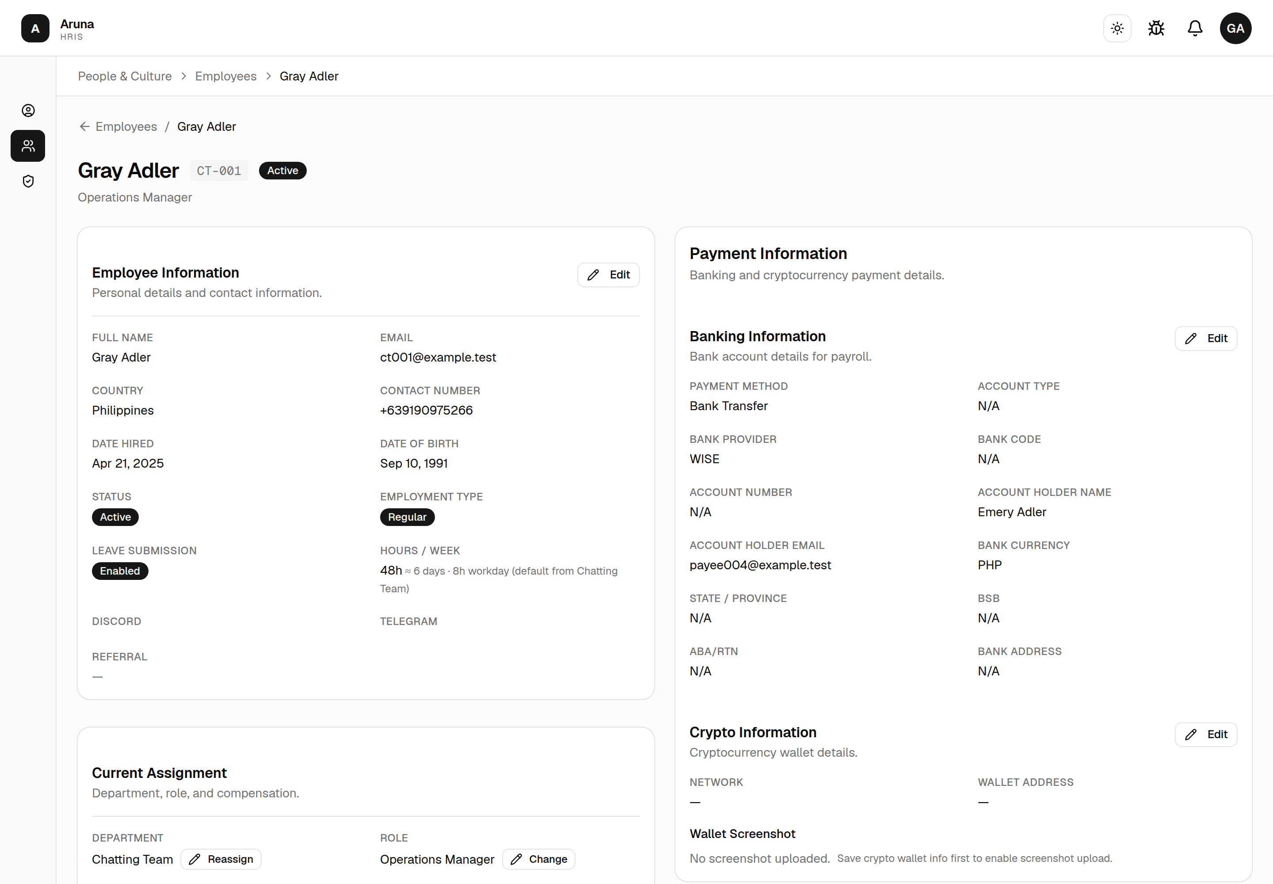Image resolution: width=1273 pixels, height=884 pixels.
Task: Open the bug report icon
Action: 1155,28
